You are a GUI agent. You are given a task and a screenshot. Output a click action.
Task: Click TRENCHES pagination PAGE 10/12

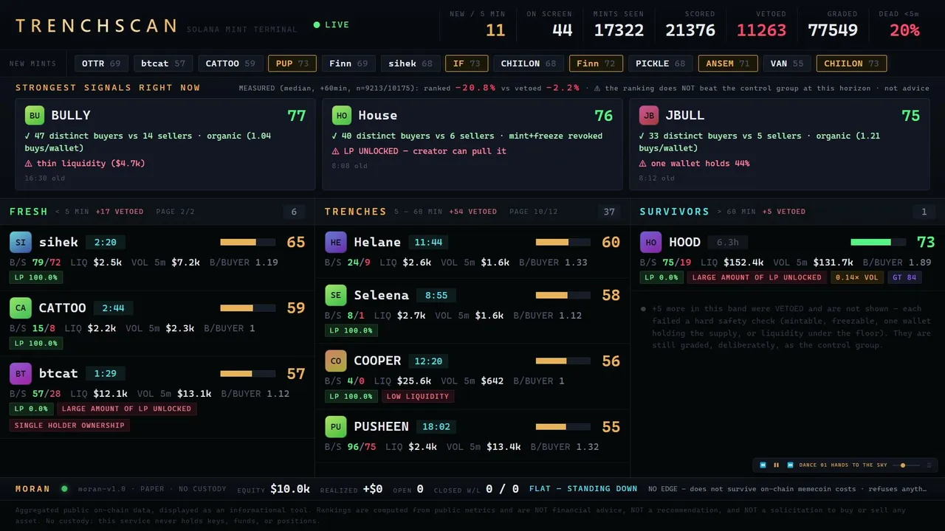tap(534, 212)
